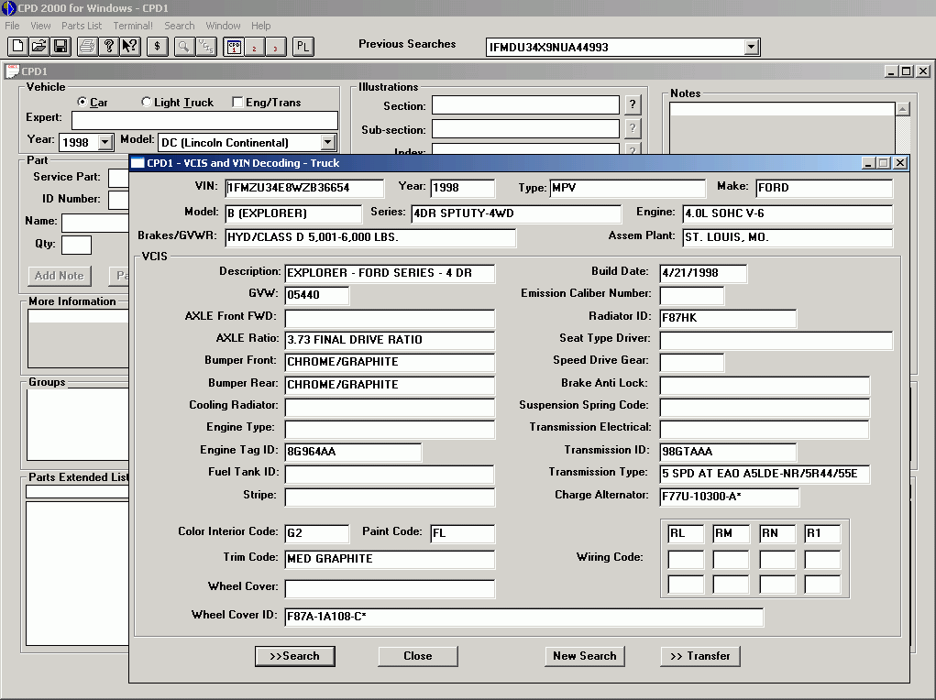Click the Sub-section question mark button
This screenshot has height=700, width=936.
(633, 128)
